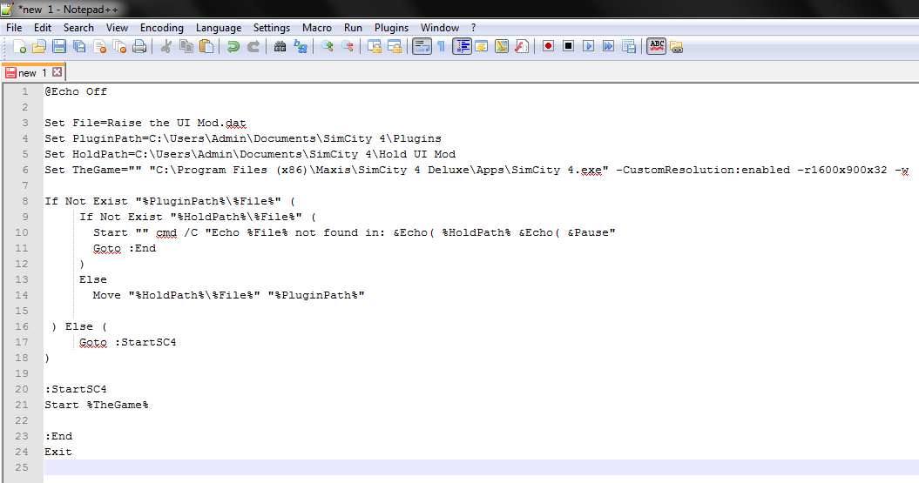Click the '@Echo Off' text on line 1
919x483 pixels.
(76, 91)
